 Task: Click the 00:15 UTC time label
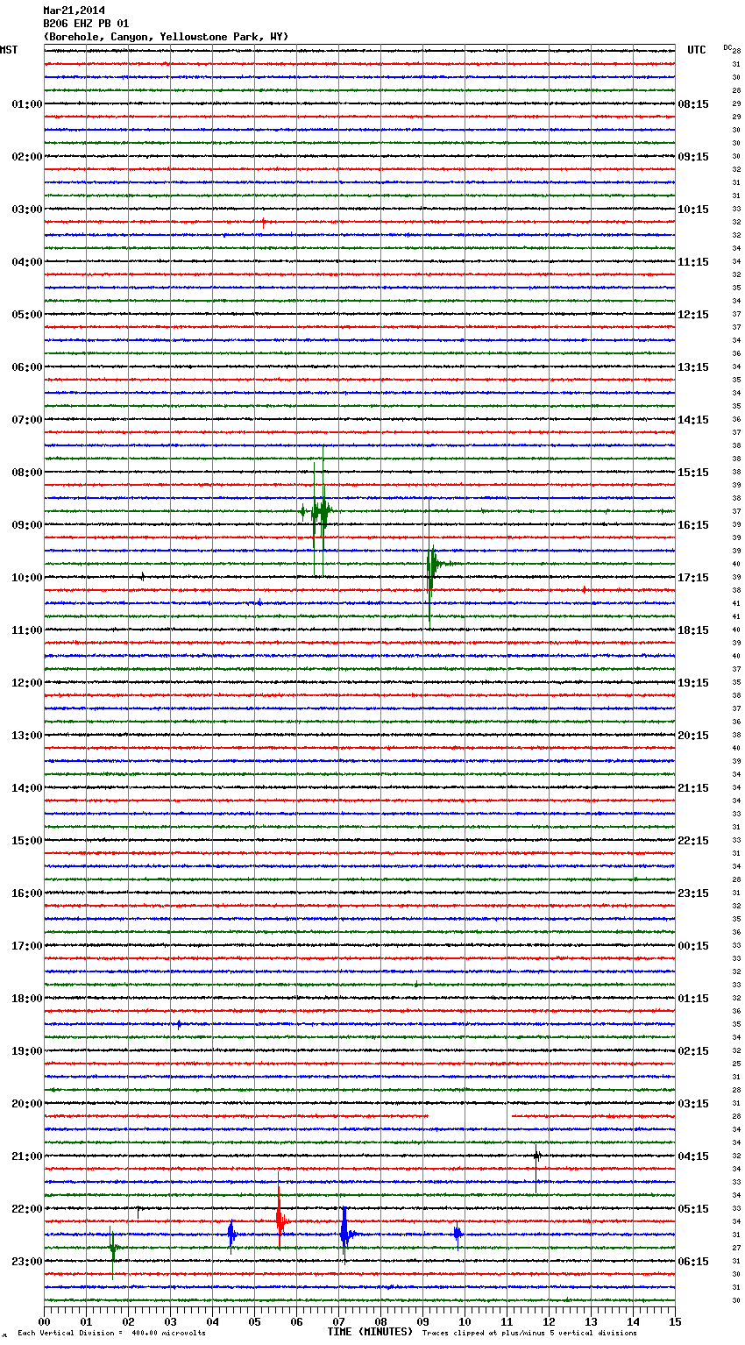click(693, 946)
